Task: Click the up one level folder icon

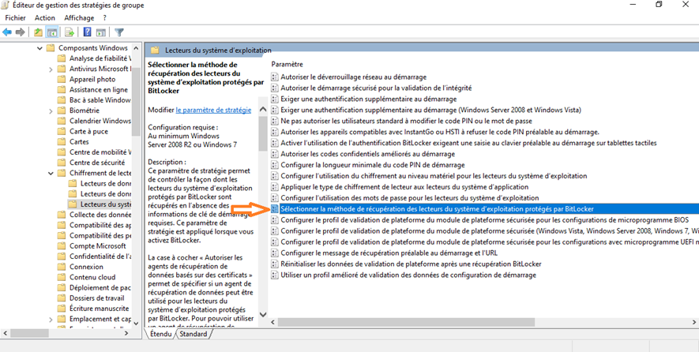Action: click(39, 32)
